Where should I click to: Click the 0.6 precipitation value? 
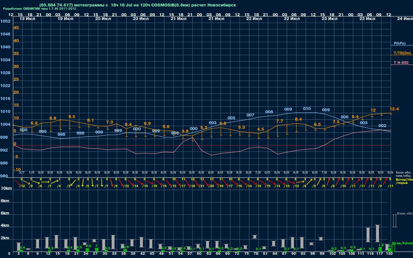[x=126, y=247]
